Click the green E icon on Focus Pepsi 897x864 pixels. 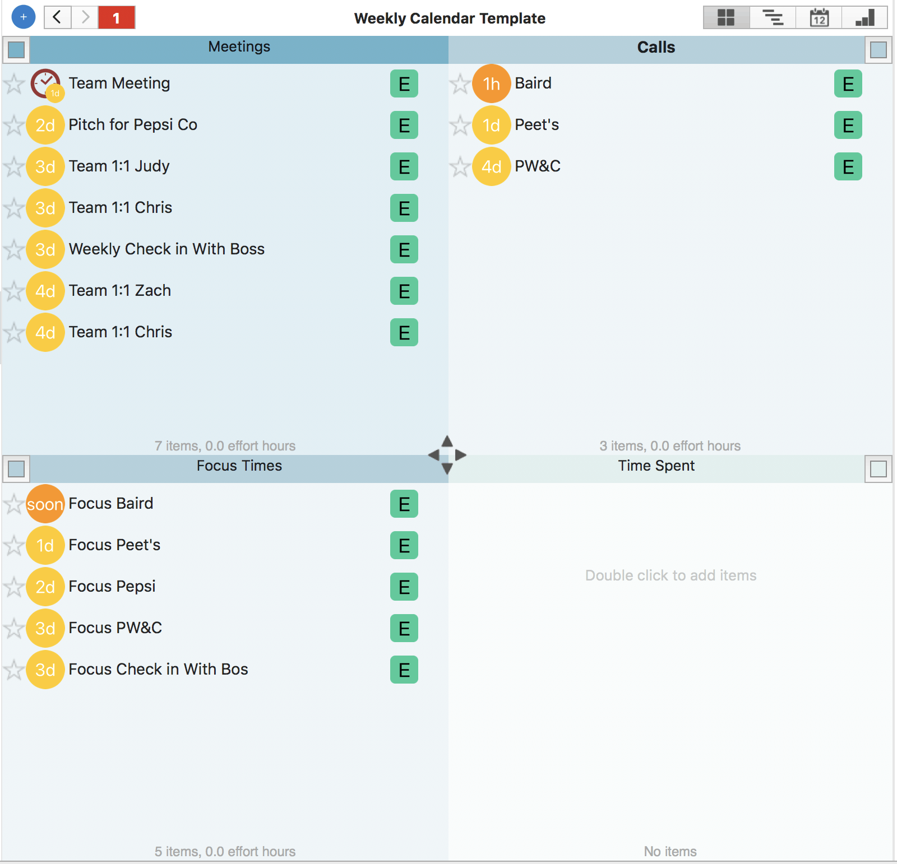click(404, 587)
